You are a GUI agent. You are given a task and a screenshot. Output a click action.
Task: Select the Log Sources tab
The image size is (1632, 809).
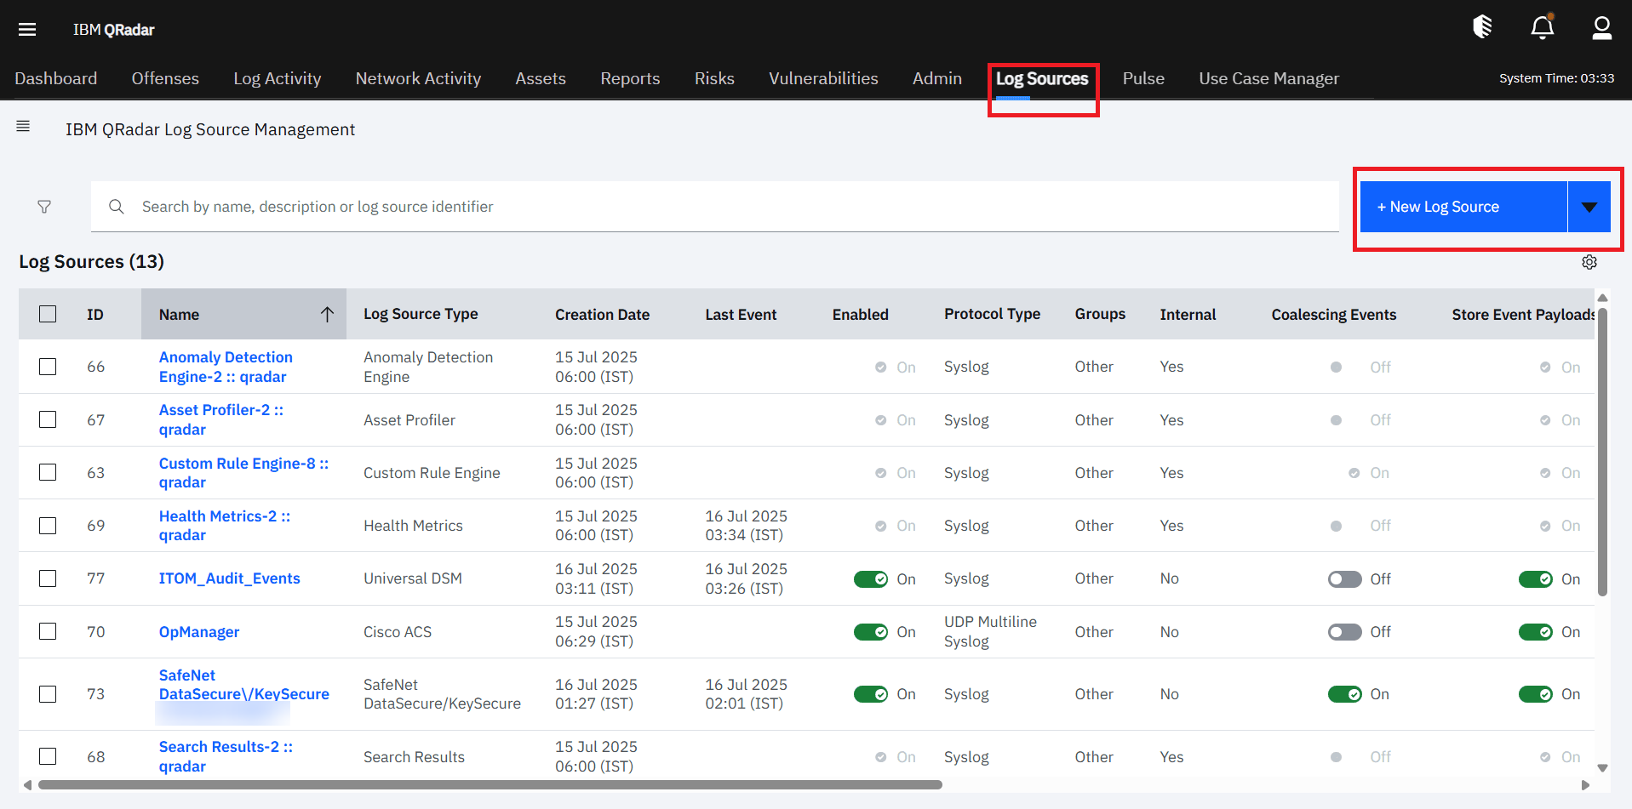pyautogui.click(x=1042, y=78)
